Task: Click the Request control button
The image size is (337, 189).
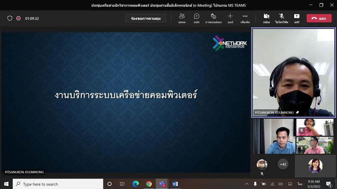Action: (x=146, y=18)
